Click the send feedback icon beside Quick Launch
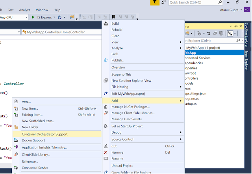 (163, 2)
